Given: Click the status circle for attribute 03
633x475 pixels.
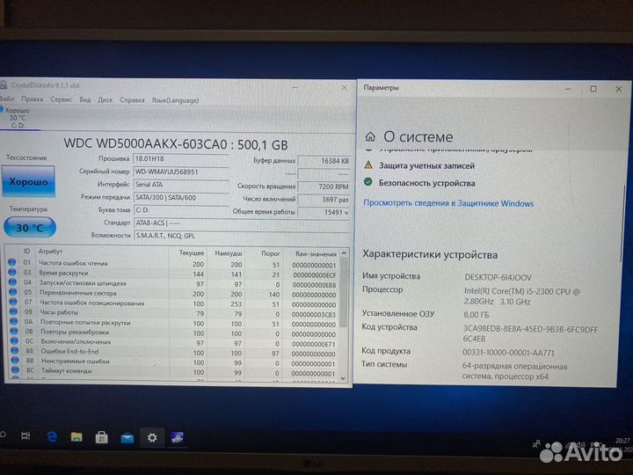Looking at the screenshot, I should (x=12, y=272).
